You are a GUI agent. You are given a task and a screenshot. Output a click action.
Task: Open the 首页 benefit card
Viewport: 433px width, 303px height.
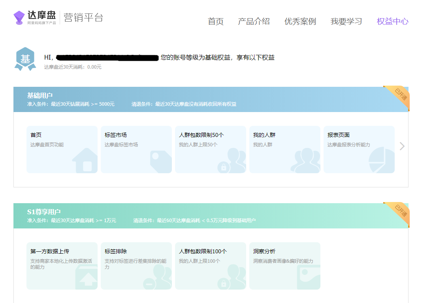click(62, 150)
